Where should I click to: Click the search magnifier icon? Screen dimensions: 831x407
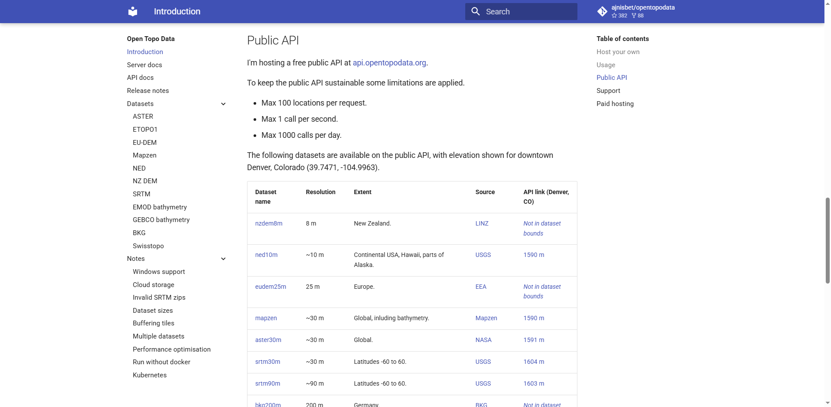click(476, 11)
